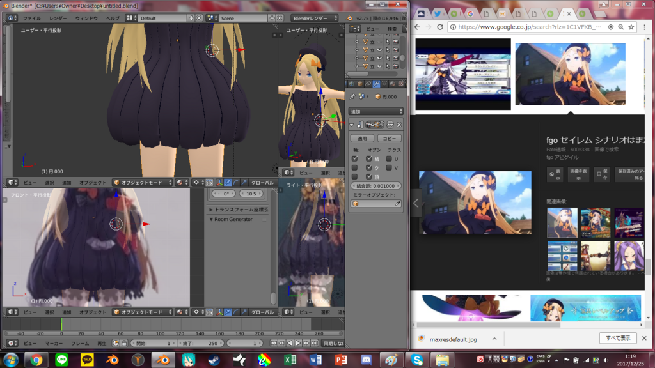Toggle the clipping option checkbox
The height and width of the screenshot is (368, 655).
pos(369,168)
